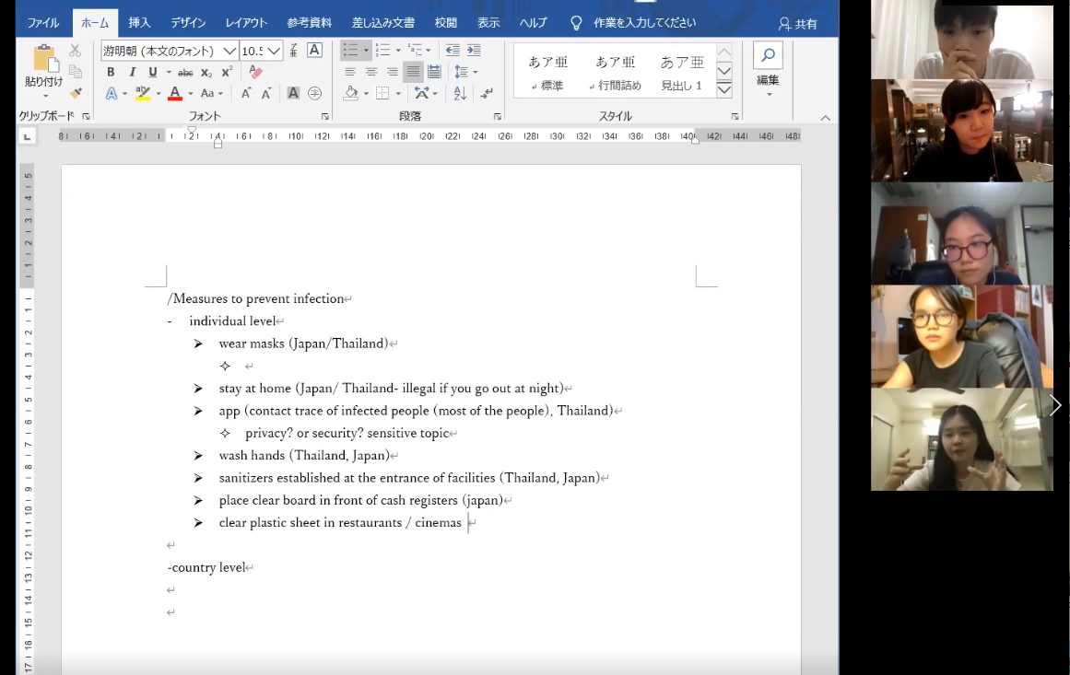Viewport: 1070px width, 675px height.
Task: Collapse the ribbon with up chevron
Action: [825, 118]
